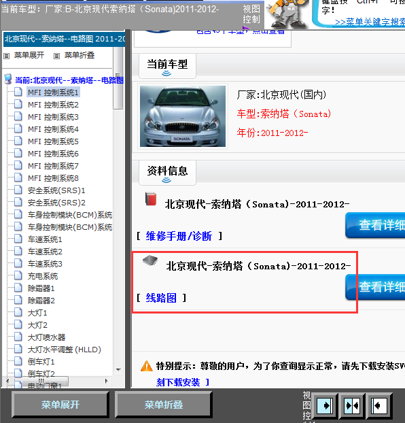Click the top 菜单折叠 list icon
This screenshot has width=405, height=423.
pos(56,56)
